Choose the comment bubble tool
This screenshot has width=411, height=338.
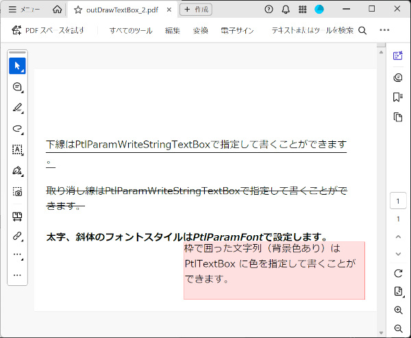coord(17,87)
